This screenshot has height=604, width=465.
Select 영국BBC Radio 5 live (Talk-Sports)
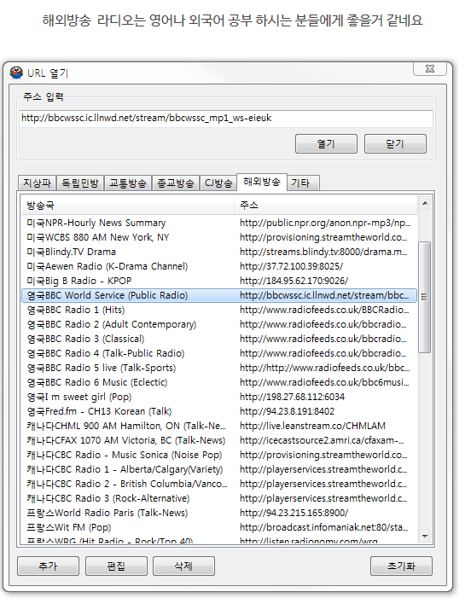point(219,368)
